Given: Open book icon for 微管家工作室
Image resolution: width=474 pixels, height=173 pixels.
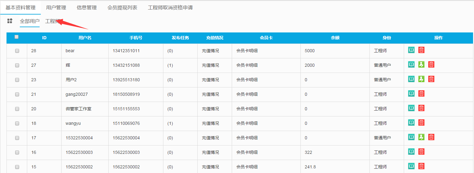Looking at the screenshot, I should [x=411, y=108].
